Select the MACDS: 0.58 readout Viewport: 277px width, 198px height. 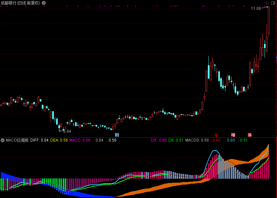pos(197,140)
